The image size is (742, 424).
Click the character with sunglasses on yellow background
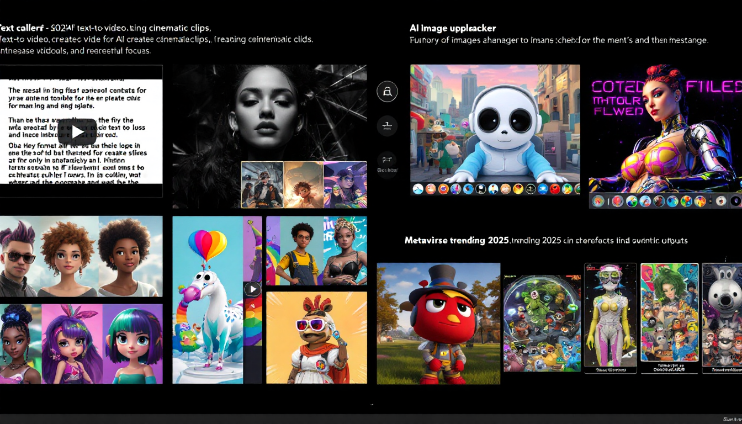tap(316, 338)
